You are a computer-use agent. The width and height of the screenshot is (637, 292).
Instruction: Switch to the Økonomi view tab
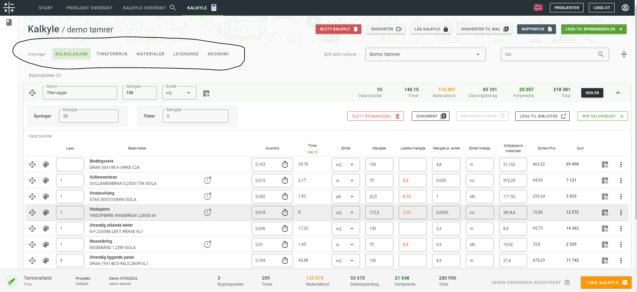coord(218,54)
